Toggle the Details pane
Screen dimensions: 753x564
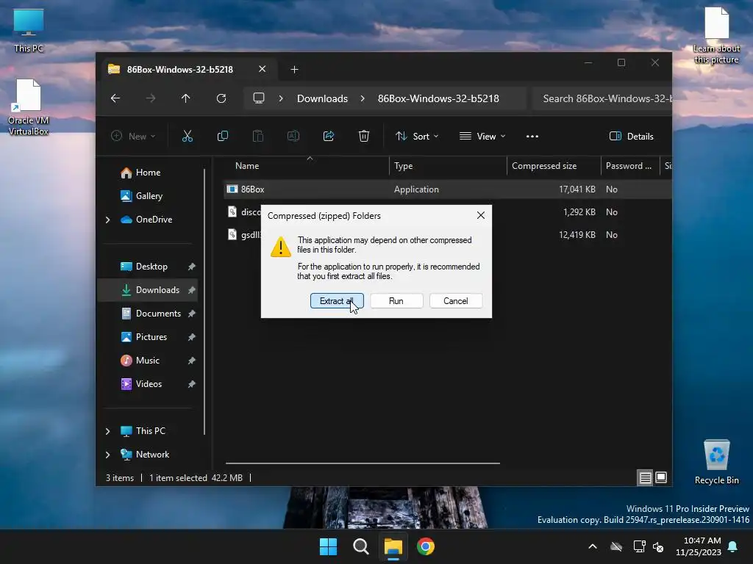point(631,136)
